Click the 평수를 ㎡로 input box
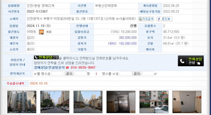The image size is (211, 115). click(x=125, y=73)
